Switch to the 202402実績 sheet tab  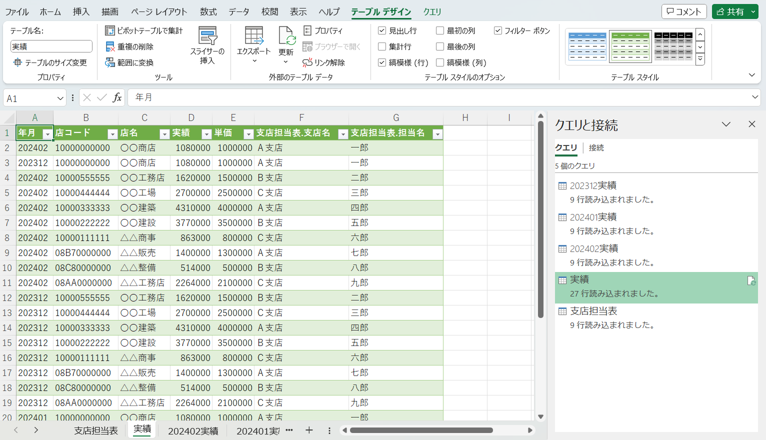[193, 430]
